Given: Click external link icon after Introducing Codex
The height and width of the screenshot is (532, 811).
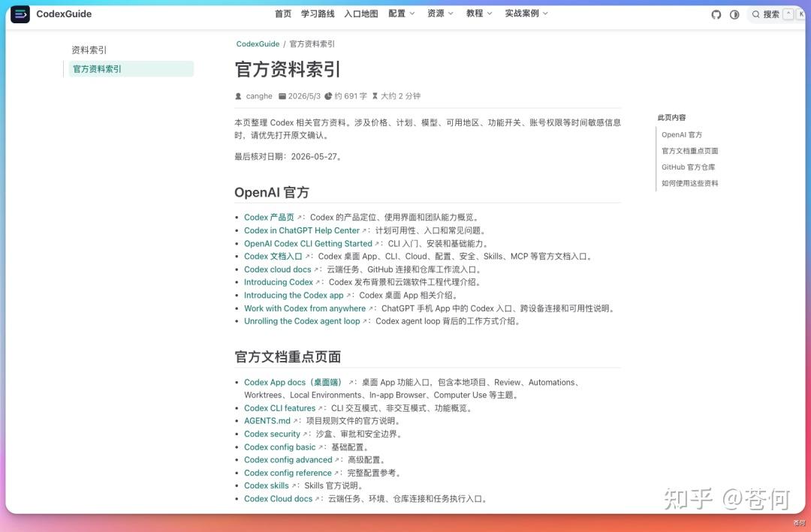Looking at the screenshot, I should coord(318,282).
